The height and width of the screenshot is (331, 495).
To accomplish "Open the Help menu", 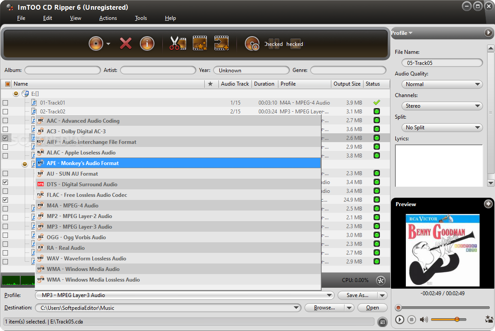I will [x=170, y=18].
